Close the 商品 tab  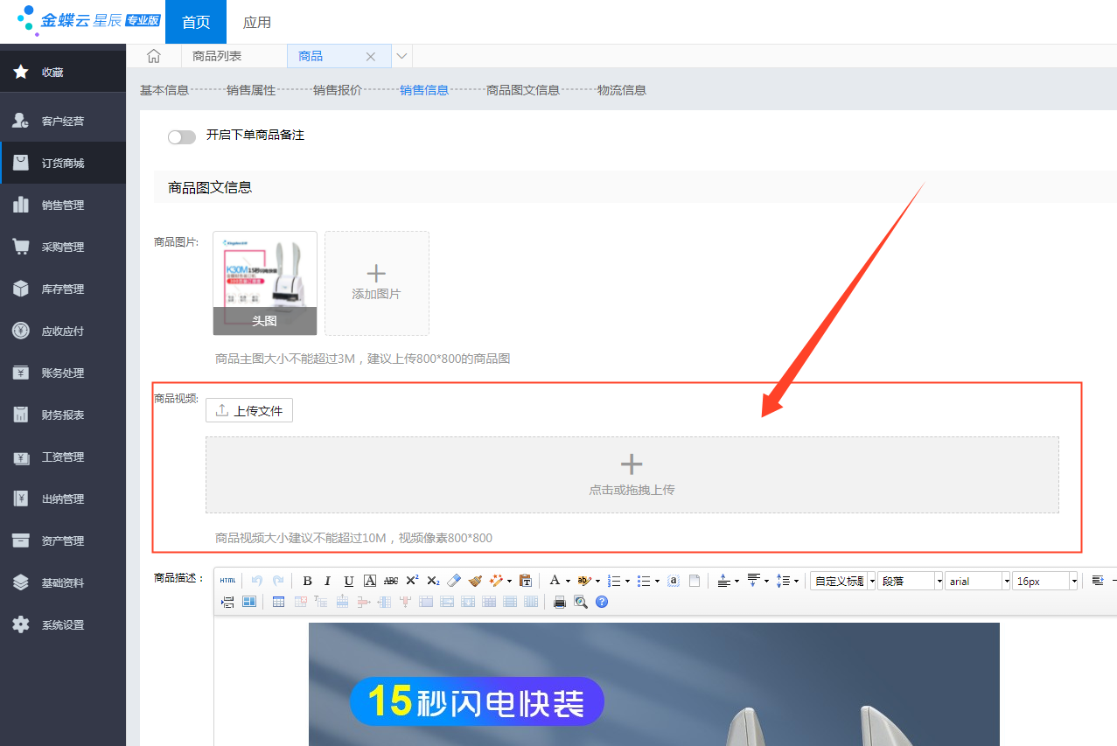click(x=371, y=56)
